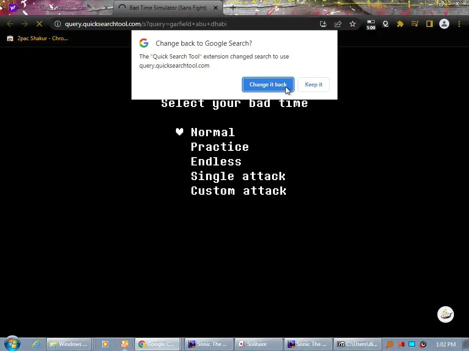Select Single attack mode

pos(238,176)
